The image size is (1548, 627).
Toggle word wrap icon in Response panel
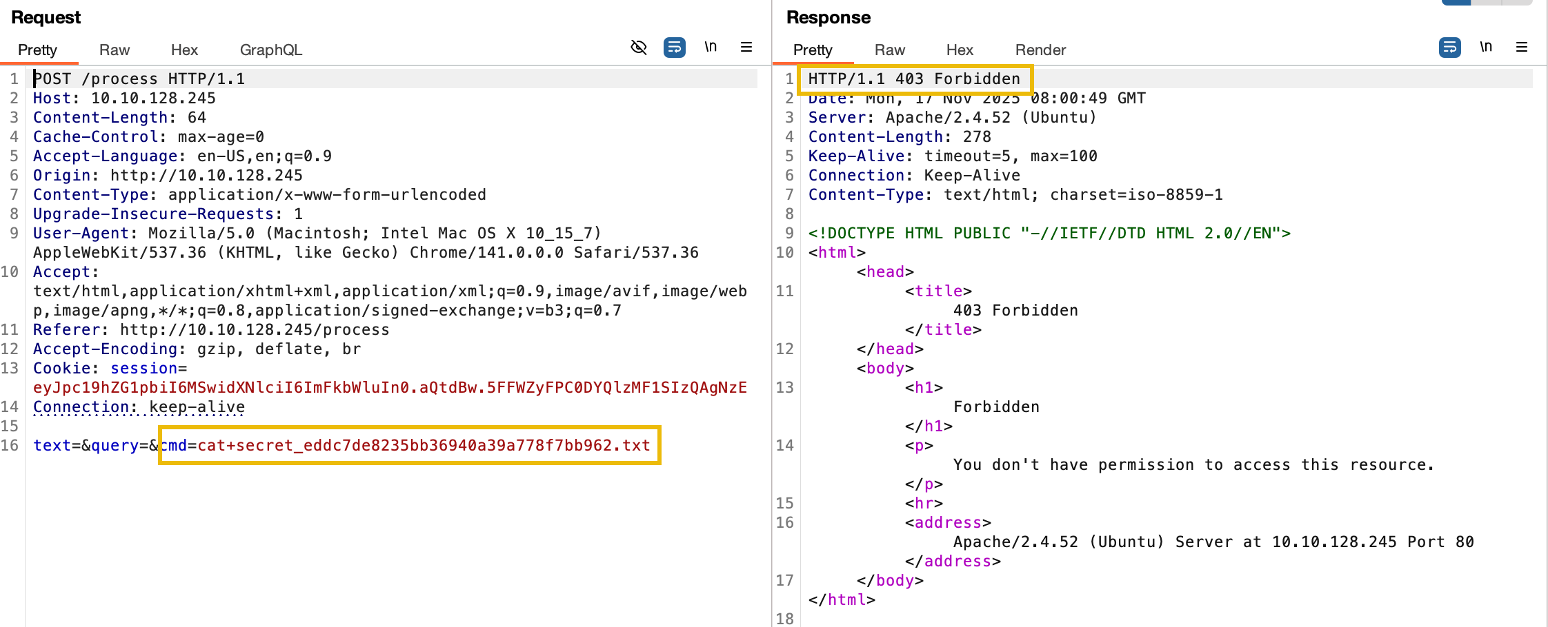tap(1449, 47)
